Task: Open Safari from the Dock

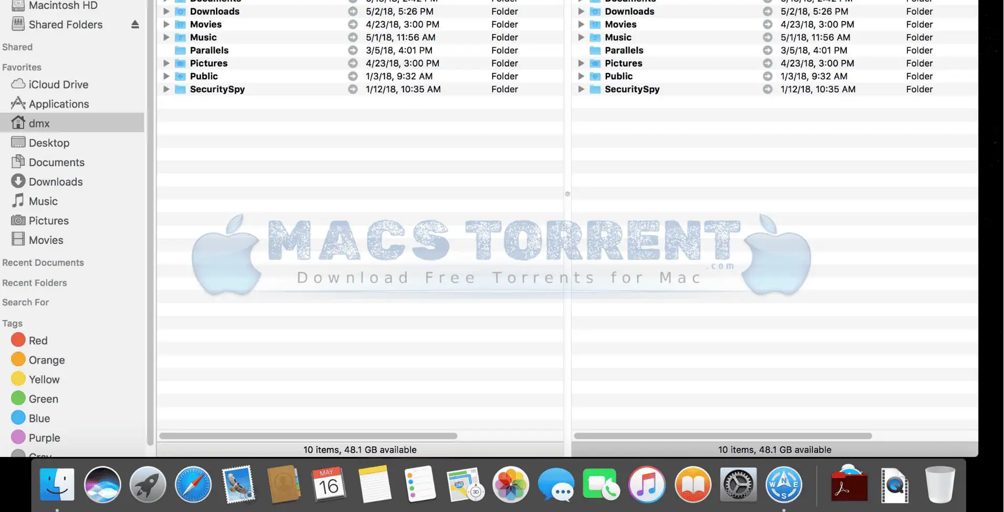Action: click(193, 485)
